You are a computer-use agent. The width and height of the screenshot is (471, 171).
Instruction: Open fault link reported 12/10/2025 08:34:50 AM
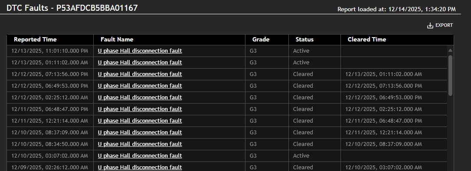[x=140, y=144]
